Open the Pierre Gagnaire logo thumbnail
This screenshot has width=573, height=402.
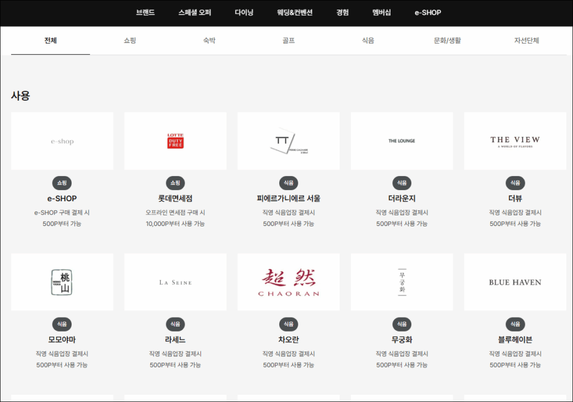[289, 141]
